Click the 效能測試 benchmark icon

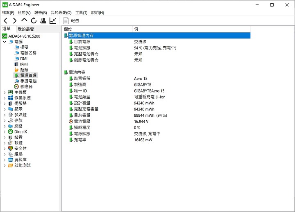(11, 165)
